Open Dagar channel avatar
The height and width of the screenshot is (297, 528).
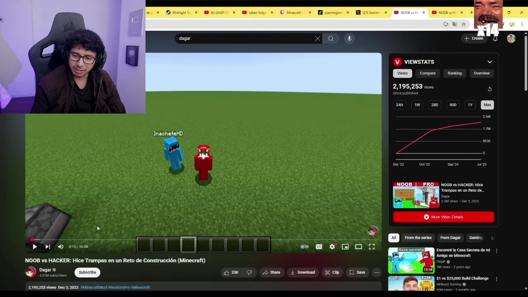point(31,272)
